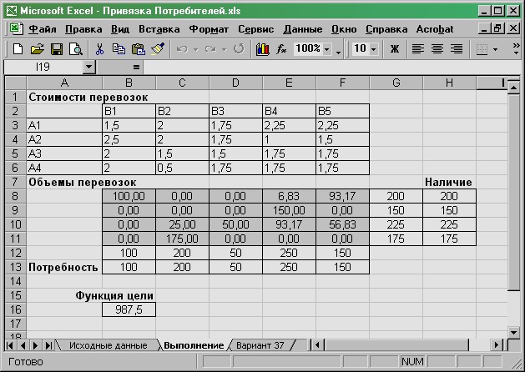Click the circular Repeat arrow icon
Image resolution: width=525 pixels, height=372 pixels.
click(239, 49)
